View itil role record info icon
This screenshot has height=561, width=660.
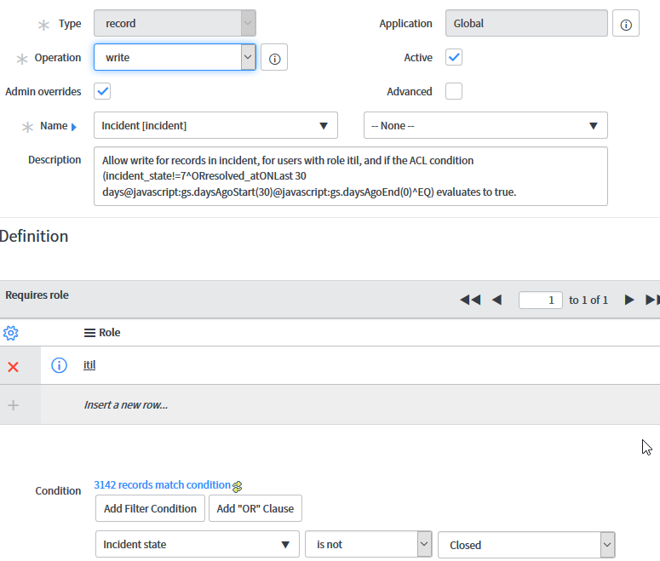click(59, 365)
